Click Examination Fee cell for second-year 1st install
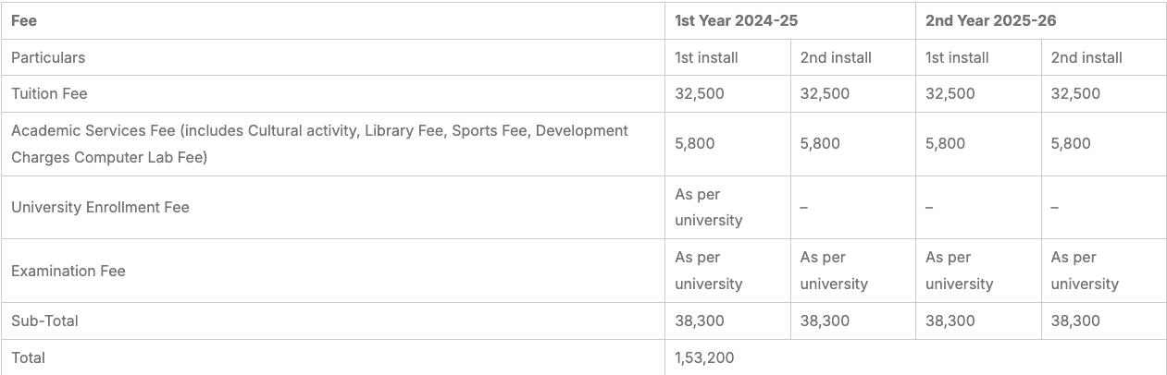Image resolution: width=1167 pixels, height=375 pixels. point(959,271)
